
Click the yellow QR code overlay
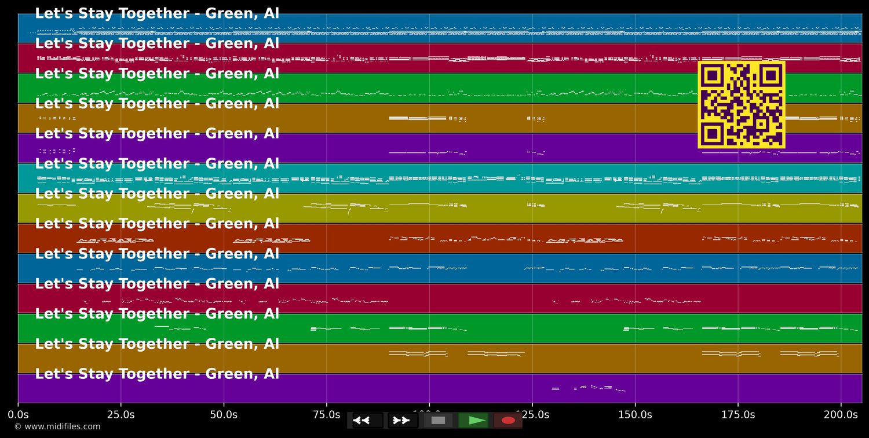pos(742,104)
